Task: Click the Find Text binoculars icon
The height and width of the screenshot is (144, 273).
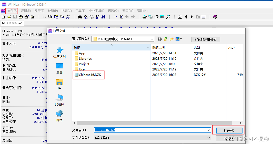Action: pos(80,17)
